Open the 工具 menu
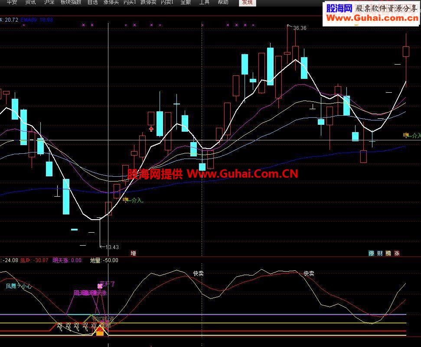 (204, 2)
